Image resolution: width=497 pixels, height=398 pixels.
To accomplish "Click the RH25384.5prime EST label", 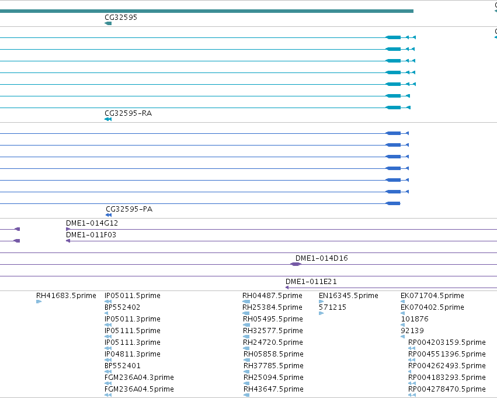I will click(272, 307).
